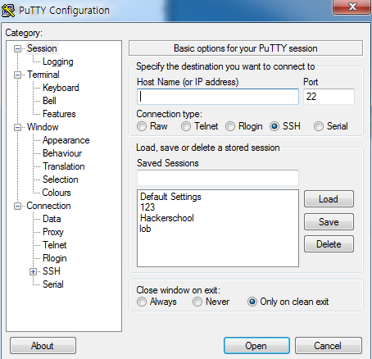The width and height of the screenshot is (372, 359).
Task: Open the Bell settings category
Action: tap(49, 101)
